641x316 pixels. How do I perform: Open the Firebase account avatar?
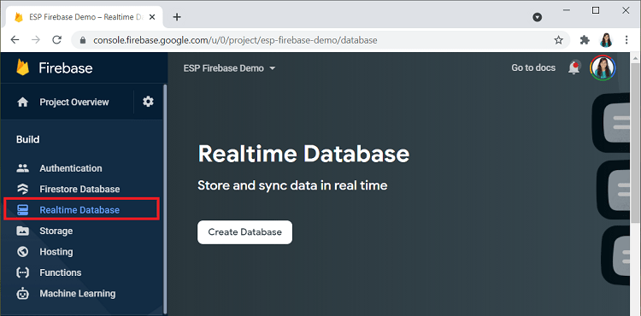(603, 67)
